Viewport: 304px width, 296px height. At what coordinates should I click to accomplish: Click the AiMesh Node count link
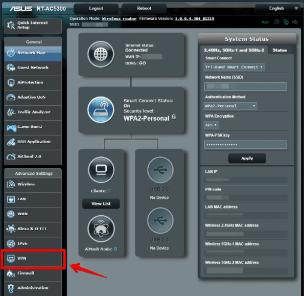click(115, 249)
